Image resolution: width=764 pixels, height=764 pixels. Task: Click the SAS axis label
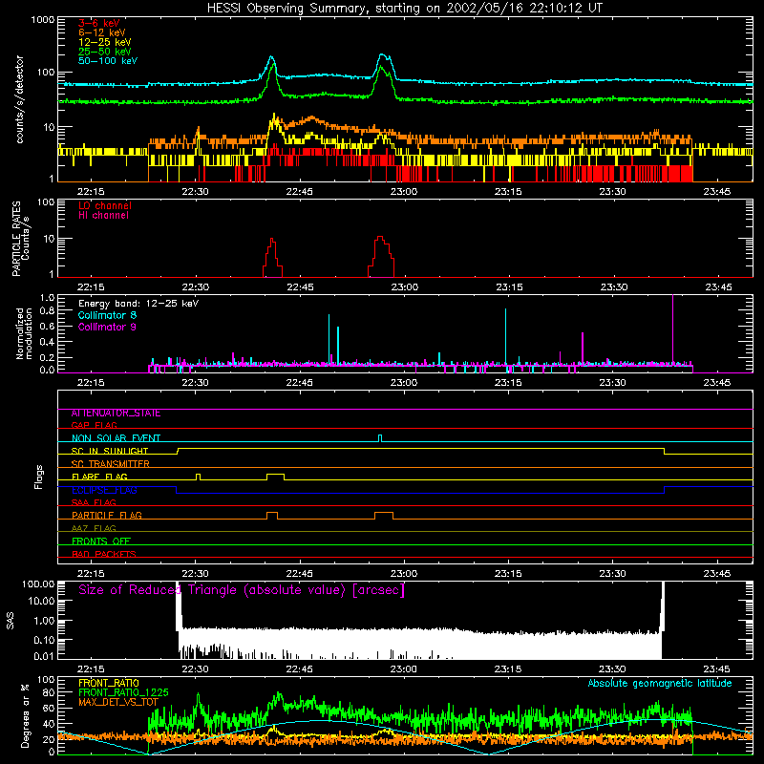coord(10,621)
